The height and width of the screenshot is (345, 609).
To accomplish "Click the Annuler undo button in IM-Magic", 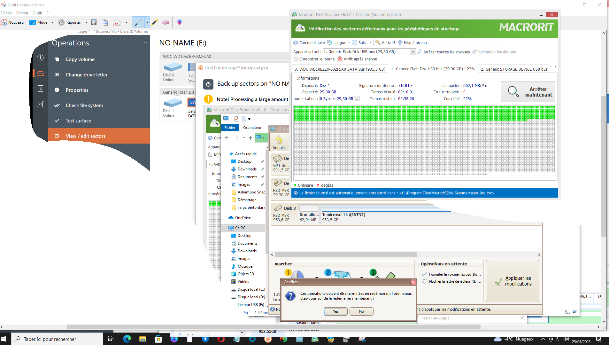I will click(x=279, y=143).
